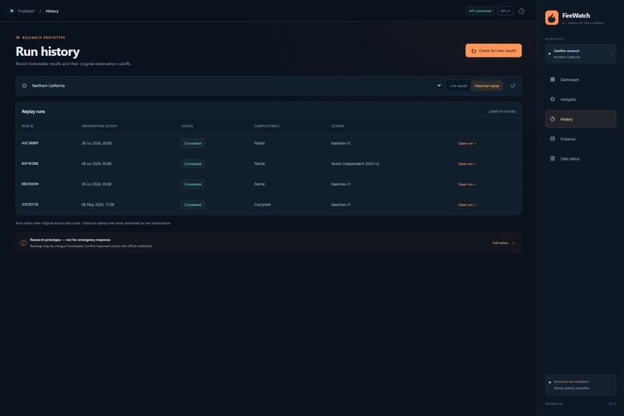Open run DB292694
Viewport: 624px width, 416px height.
coord(467,184)
